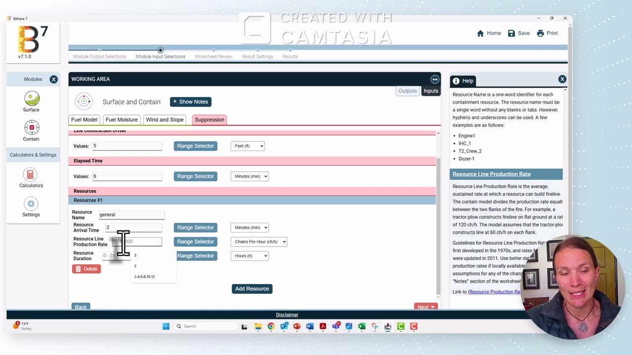
Task: Open the Settings gear icon in sidebar
Action: coord(31,204)
